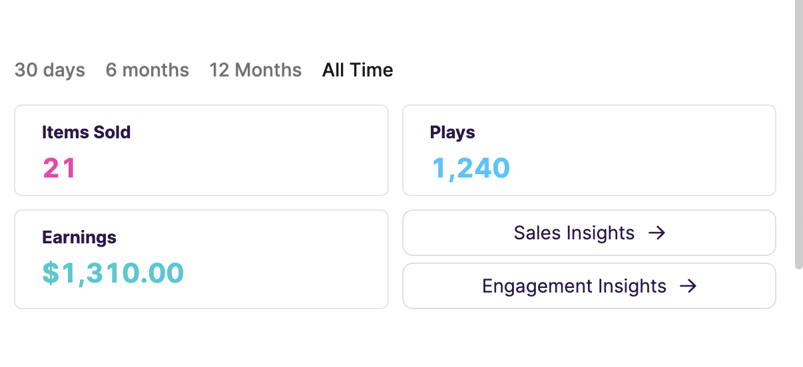Viewport: 803px width, 367px height.
Task: Click the $1,310.00 earnings amount
Action: (x=113, y=273)
